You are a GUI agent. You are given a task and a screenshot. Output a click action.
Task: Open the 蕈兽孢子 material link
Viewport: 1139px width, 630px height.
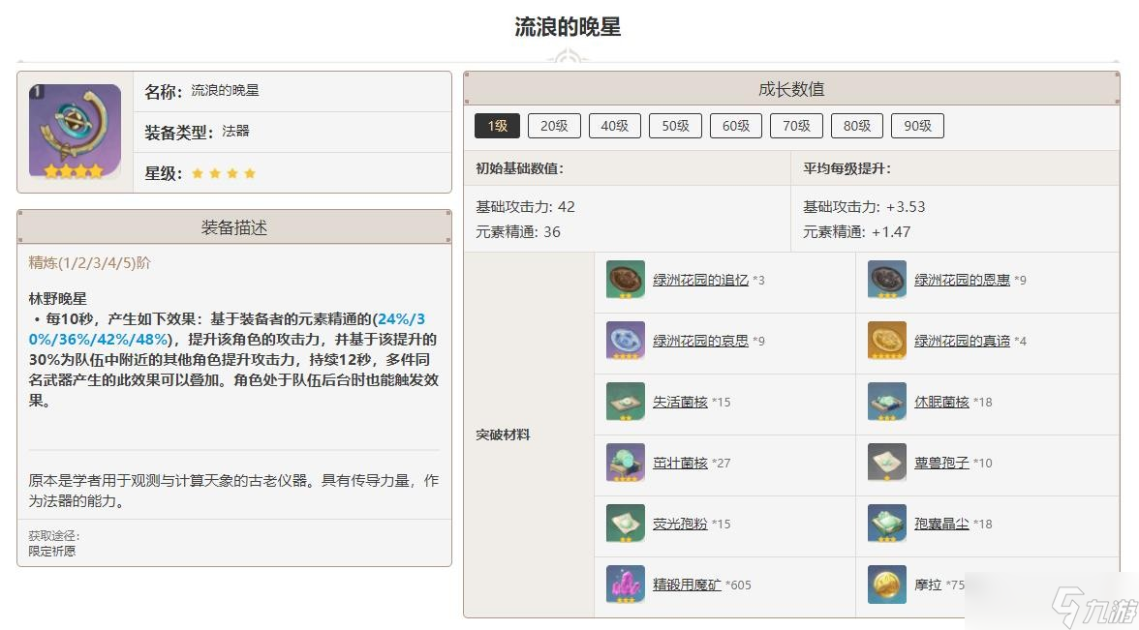point(941,463)
